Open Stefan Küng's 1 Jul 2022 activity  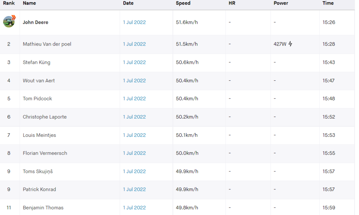click(134, 62)
